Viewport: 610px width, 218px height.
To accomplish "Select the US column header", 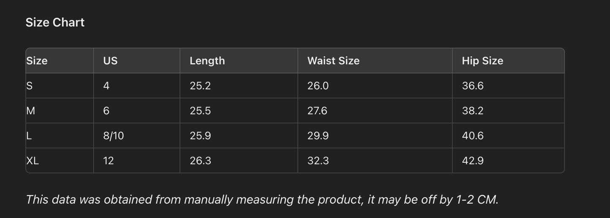I will click(110, 61).
